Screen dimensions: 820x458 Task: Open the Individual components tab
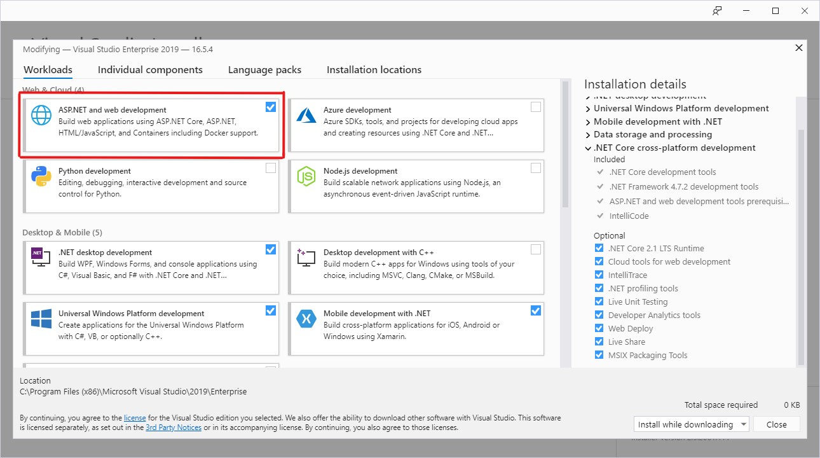pos(150,70)
